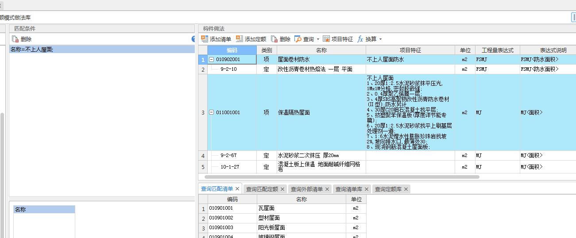Select row number 3 header
Viewport: 576px width, 238px height.
pyautogui.click(x=203, y=112)
